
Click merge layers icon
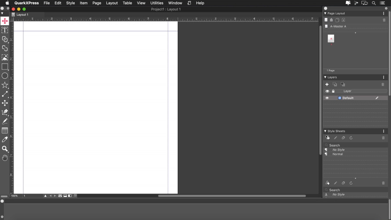343,84
